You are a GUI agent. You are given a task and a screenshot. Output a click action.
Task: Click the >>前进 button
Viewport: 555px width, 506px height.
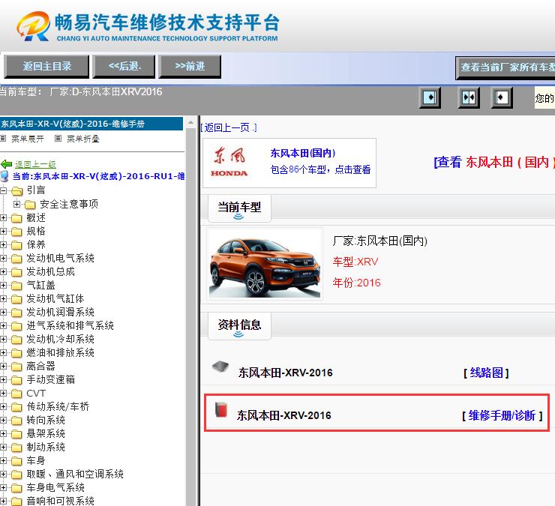point(190,67)
